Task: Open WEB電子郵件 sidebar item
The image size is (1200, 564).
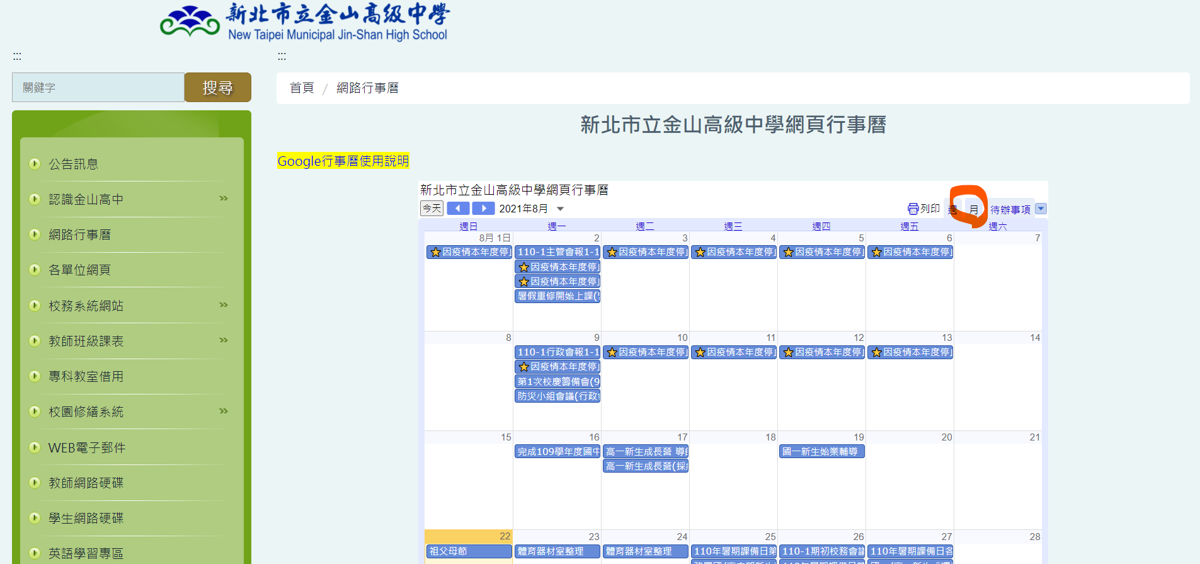Action: [x=87, y=447]
